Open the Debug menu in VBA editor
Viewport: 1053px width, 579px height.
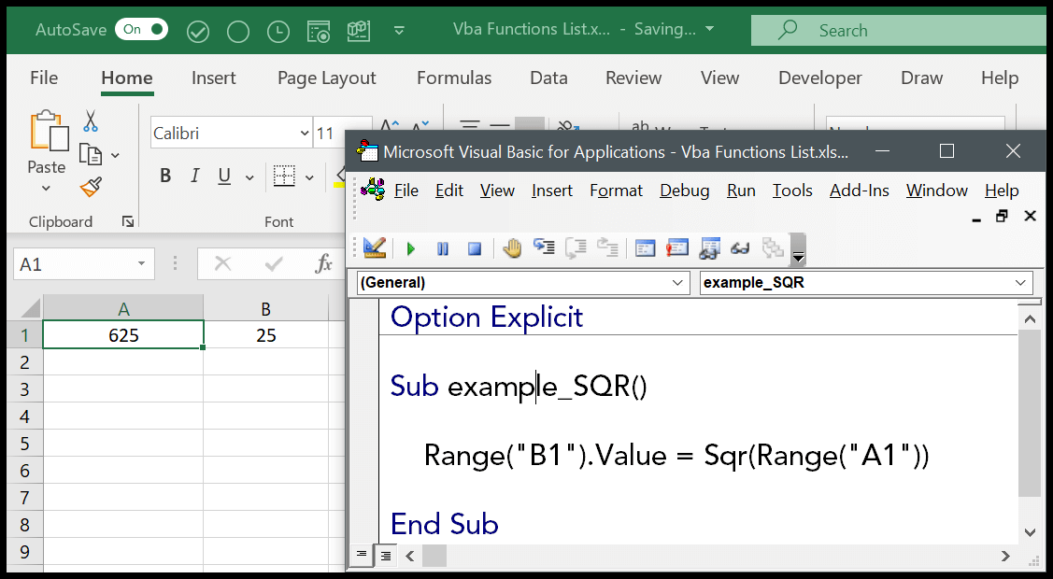tap(684, 191)
